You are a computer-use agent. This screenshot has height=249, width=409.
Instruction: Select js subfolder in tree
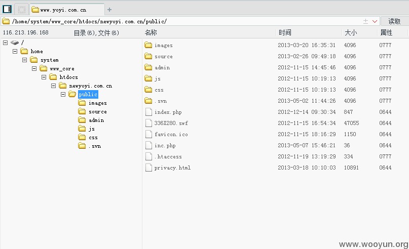coord(92,129)
